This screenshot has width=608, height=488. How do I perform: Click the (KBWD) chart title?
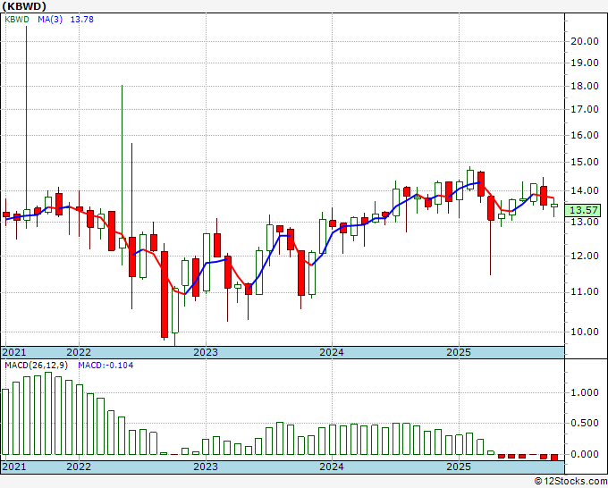(24, 6)
